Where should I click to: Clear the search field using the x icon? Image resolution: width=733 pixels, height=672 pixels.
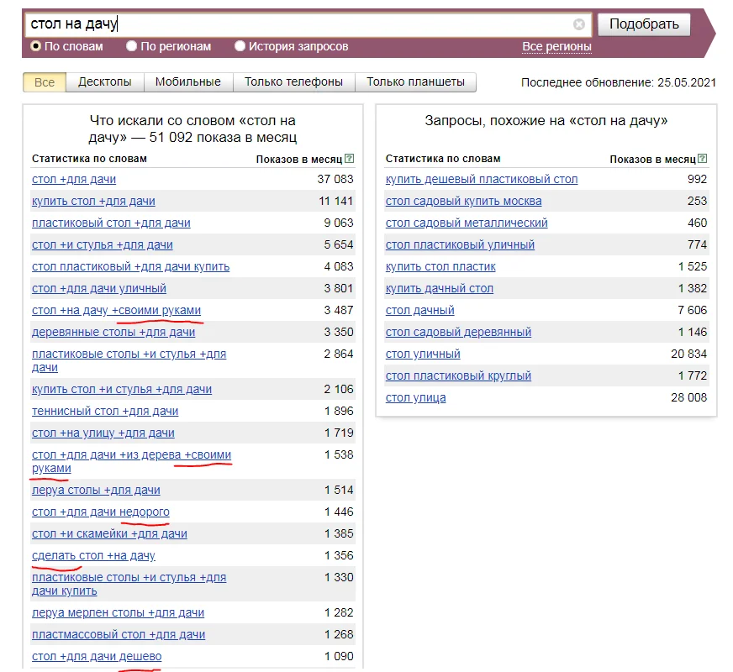tap(578, 24)
